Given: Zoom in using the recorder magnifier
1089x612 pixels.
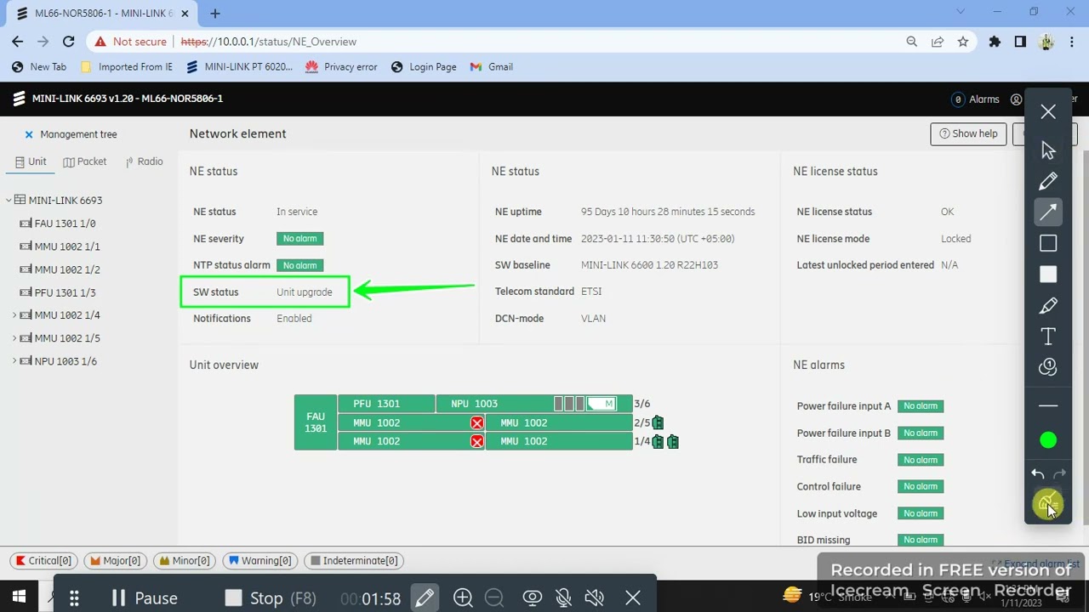Looking at the screenshot, I should coord(463,598).
